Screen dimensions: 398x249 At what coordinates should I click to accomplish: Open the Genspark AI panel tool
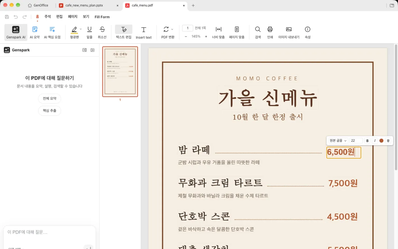[16, 32]
